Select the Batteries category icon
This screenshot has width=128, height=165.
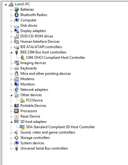[17, 9]
